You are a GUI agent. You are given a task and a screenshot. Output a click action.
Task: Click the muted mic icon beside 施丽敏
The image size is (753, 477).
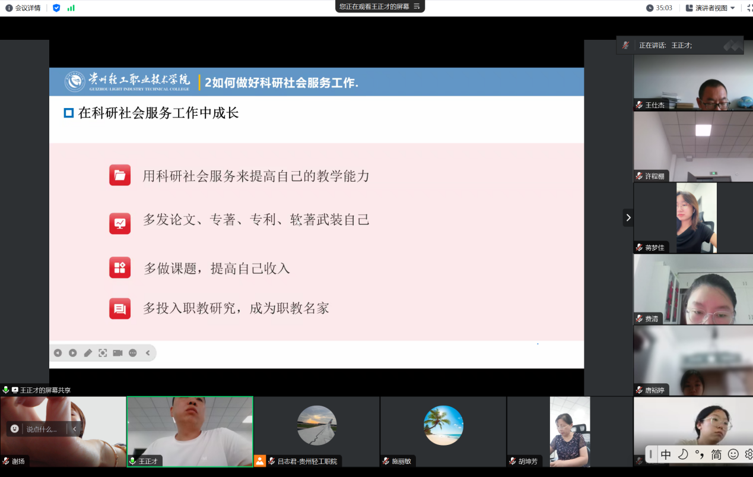point(386,461)
